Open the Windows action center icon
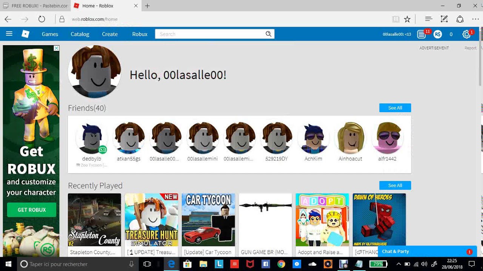The height and width of the screenshot is (271, 483). pos(471,264)
